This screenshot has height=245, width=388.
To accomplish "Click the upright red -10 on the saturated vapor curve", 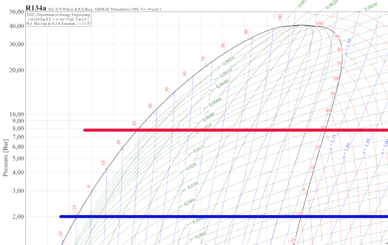I will pyautogui.click(x=300, y=213).
